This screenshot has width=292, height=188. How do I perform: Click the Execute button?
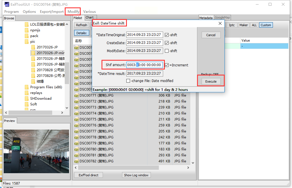[x=211, y=81]
